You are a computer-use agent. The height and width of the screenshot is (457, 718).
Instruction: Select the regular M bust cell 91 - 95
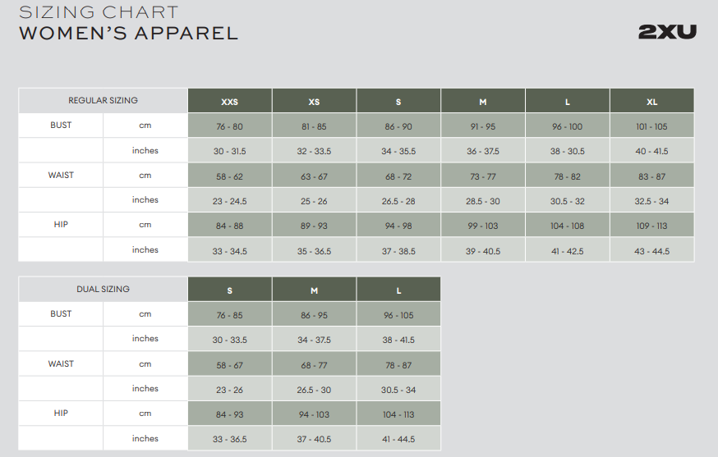[x=482, y=126]
